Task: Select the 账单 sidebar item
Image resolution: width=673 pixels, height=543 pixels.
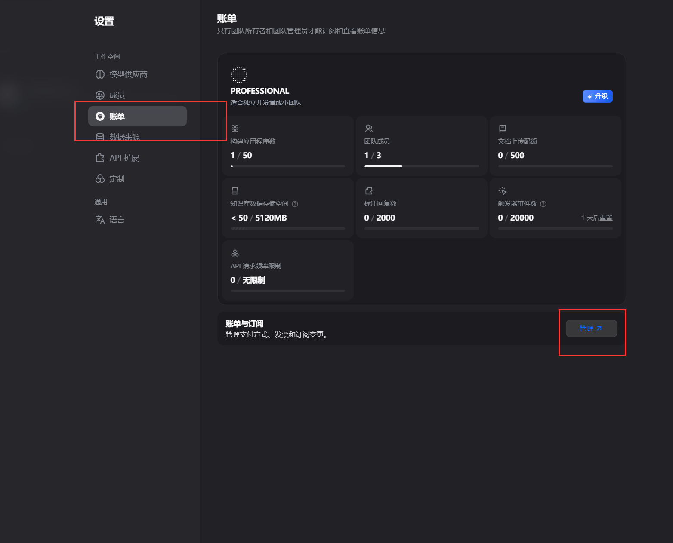Action: tap(137, 116)
